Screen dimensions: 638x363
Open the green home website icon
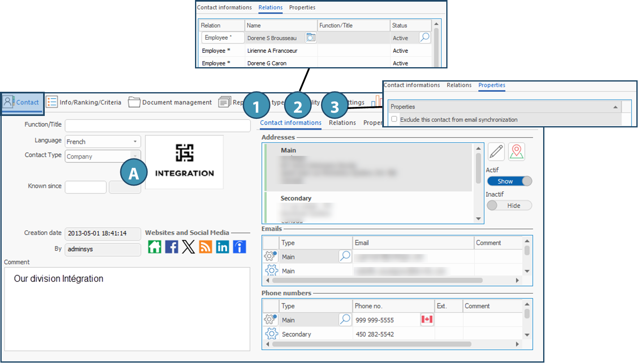[155, 247]
